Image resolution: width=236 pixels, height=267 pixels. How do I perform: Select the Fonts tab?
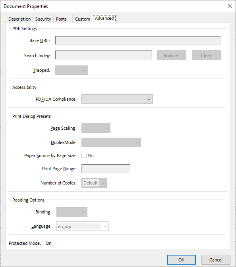tap(62, 19)
